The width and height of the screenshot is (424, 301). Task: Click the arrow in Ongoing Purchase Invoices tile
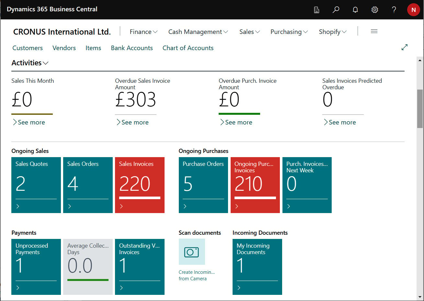pos(237,206)
